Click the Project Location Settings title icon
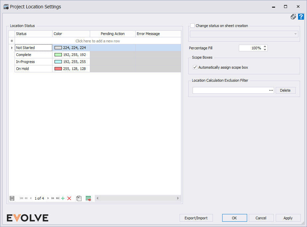The image size is (307, 227). click(x=6, y=7)
